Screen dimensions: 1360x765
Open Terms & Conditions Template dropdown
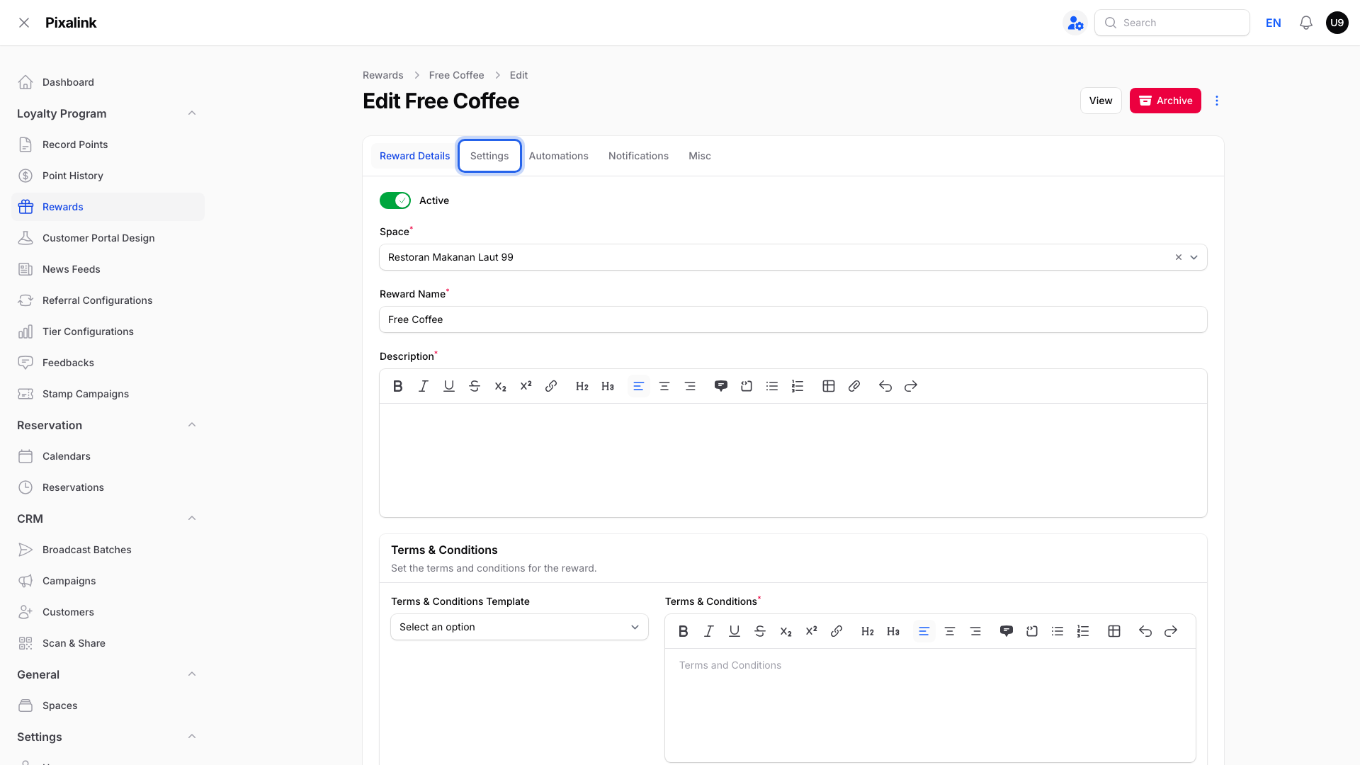(x=519, y=627)
